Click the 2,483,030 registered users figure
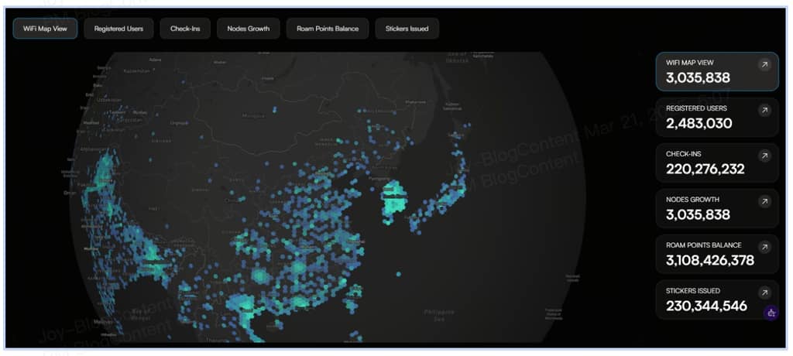This screenshot has height=356, width=793. click(699, 123)
